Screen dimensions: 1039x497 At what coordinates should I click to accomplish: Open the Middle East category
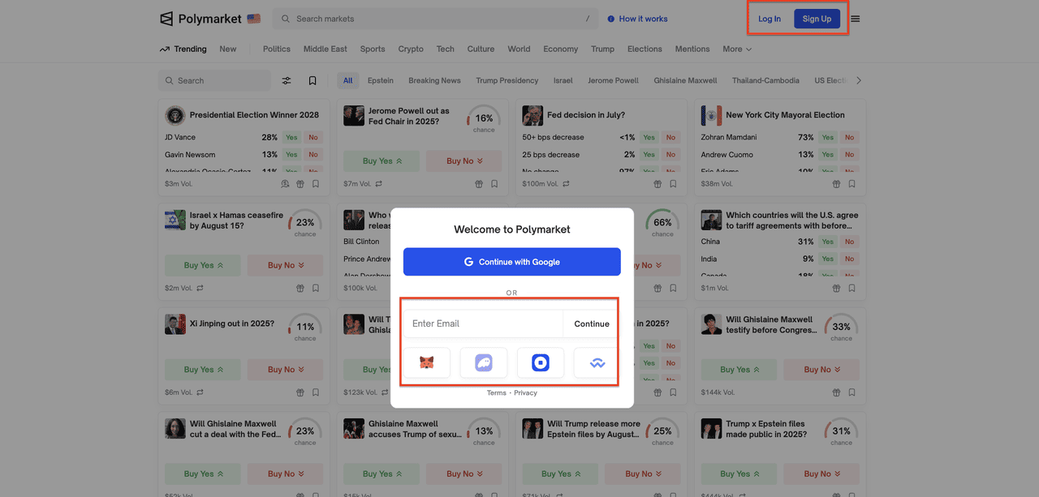click(x=325, y=49)
